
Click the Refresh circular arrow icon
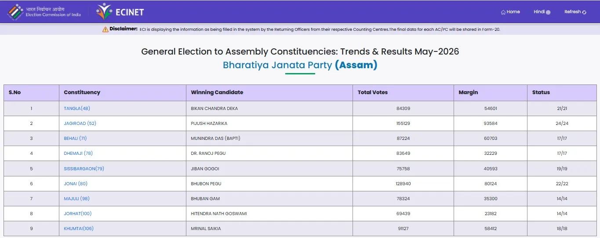584,12
